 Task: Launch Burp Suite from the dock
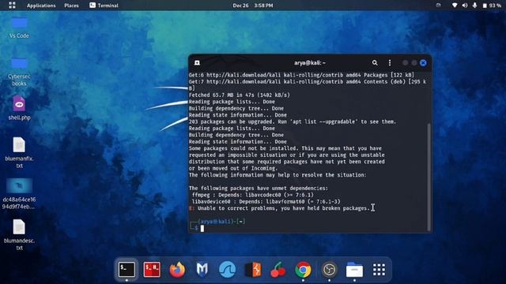pos(253,270)
